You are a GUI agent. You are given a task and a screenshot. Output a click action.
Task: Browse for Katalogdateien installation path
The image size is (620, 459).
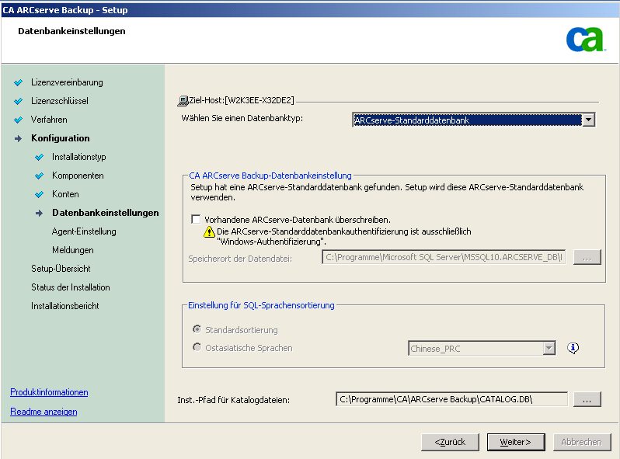tap(587, 399)
